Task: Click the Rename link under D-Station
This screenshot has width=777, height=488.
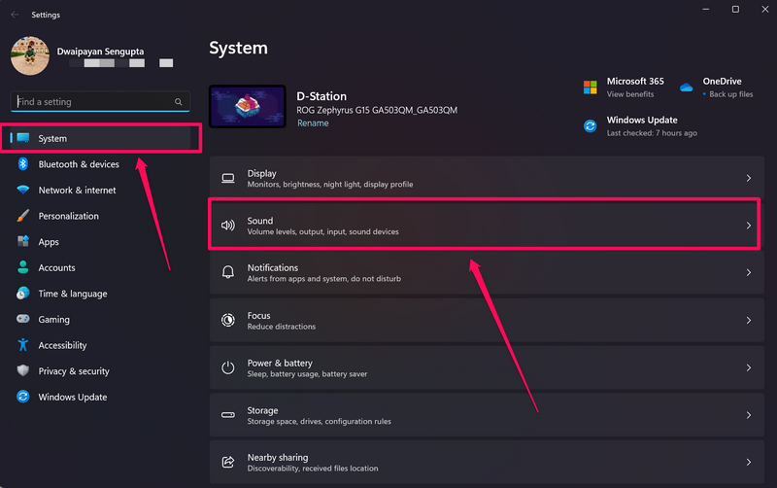Action: tap(312, 123)
